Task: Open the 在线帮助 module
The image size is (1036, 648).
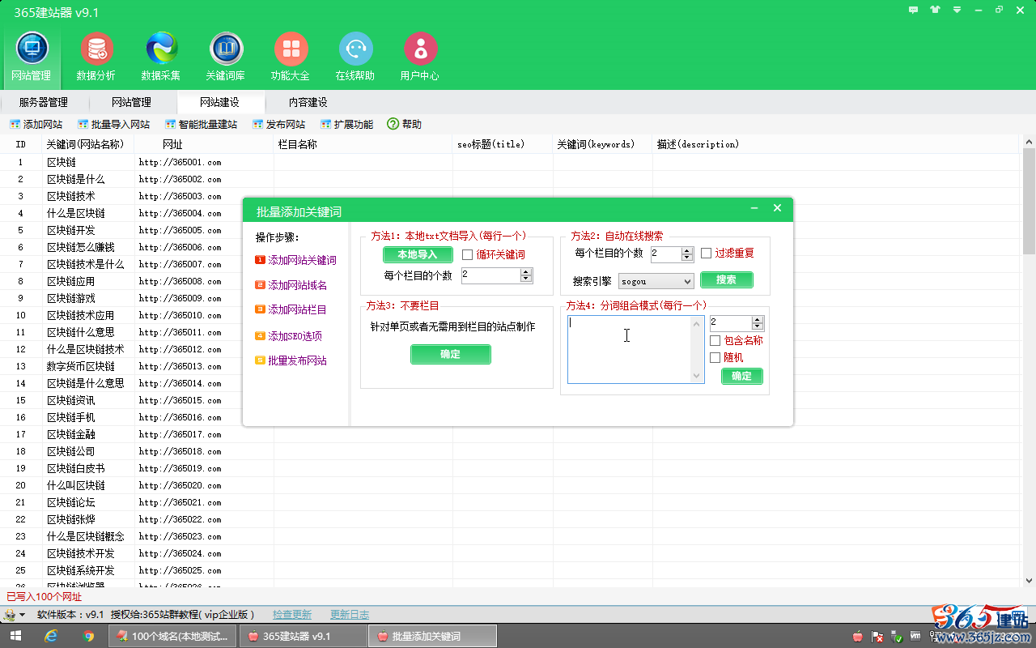Action: coord(355,57)
